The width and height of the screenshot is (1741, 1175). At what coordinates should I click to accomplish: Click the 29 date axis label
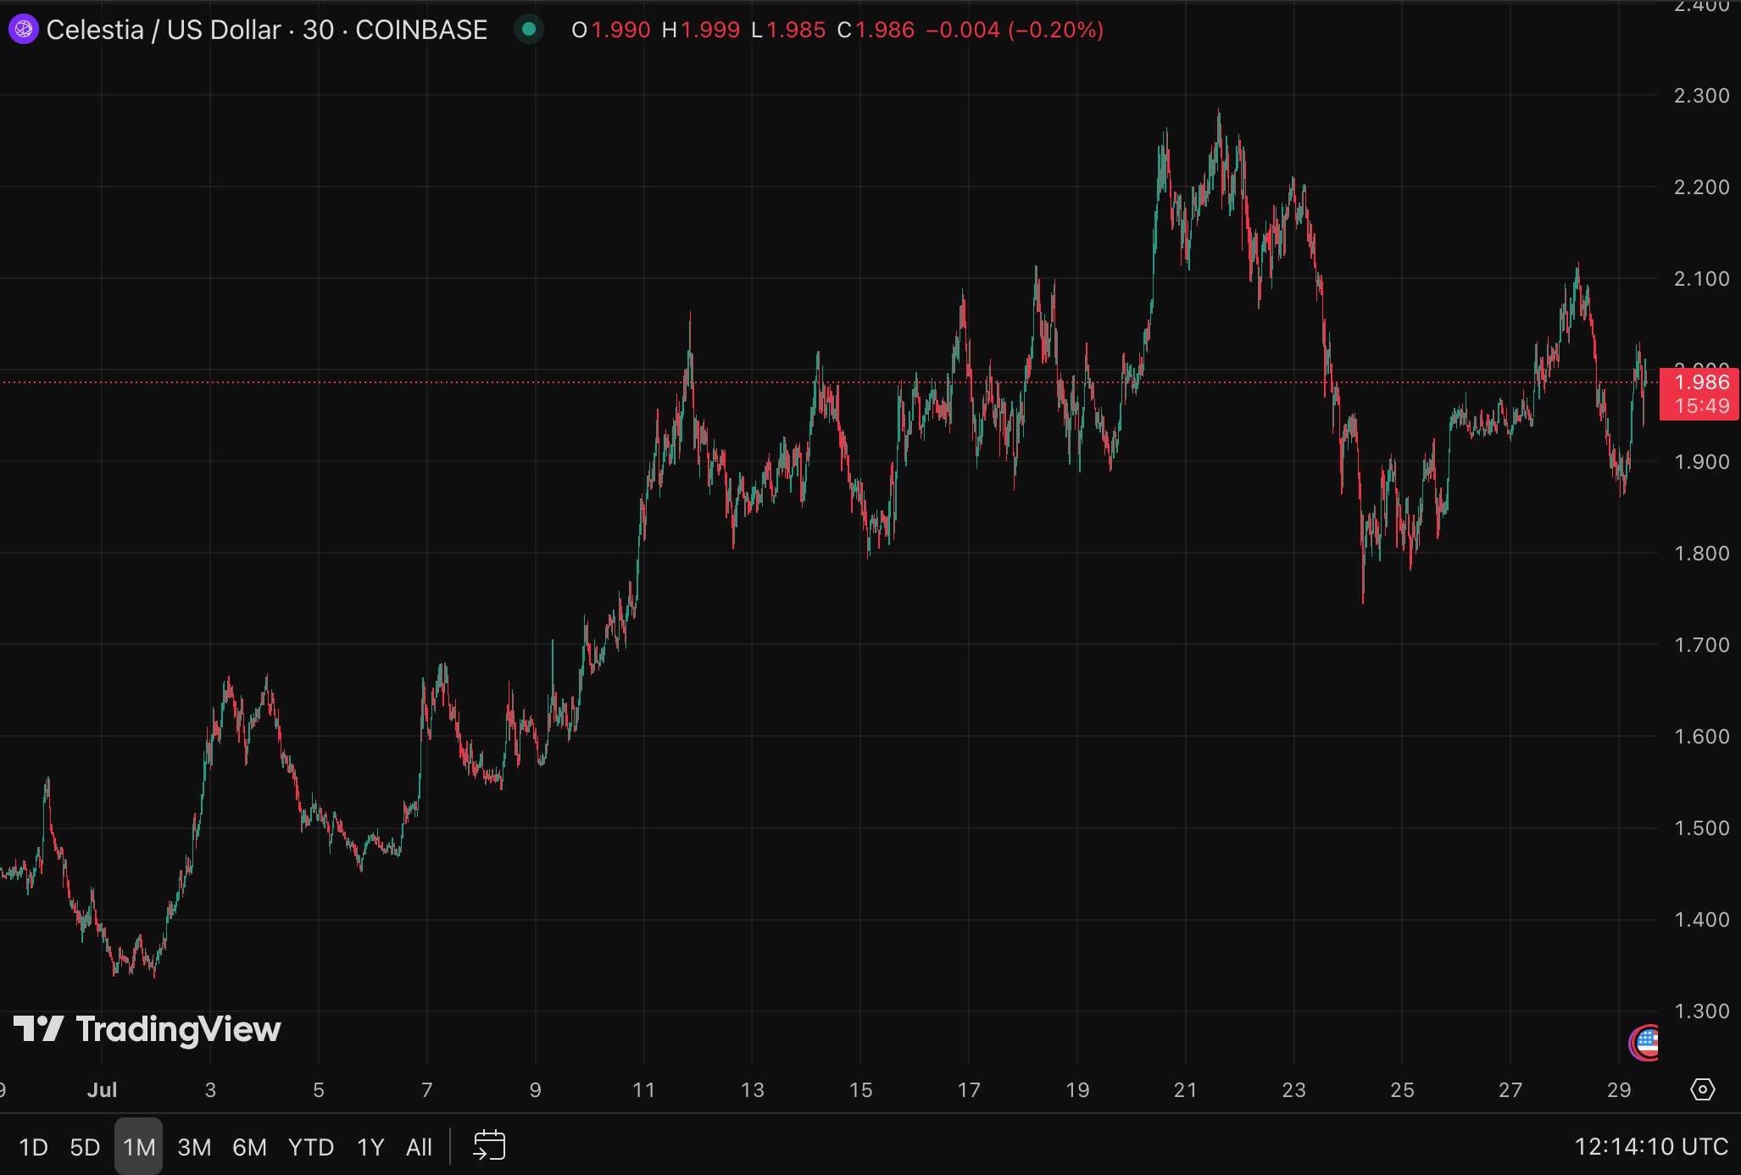pos(1619,1089)
